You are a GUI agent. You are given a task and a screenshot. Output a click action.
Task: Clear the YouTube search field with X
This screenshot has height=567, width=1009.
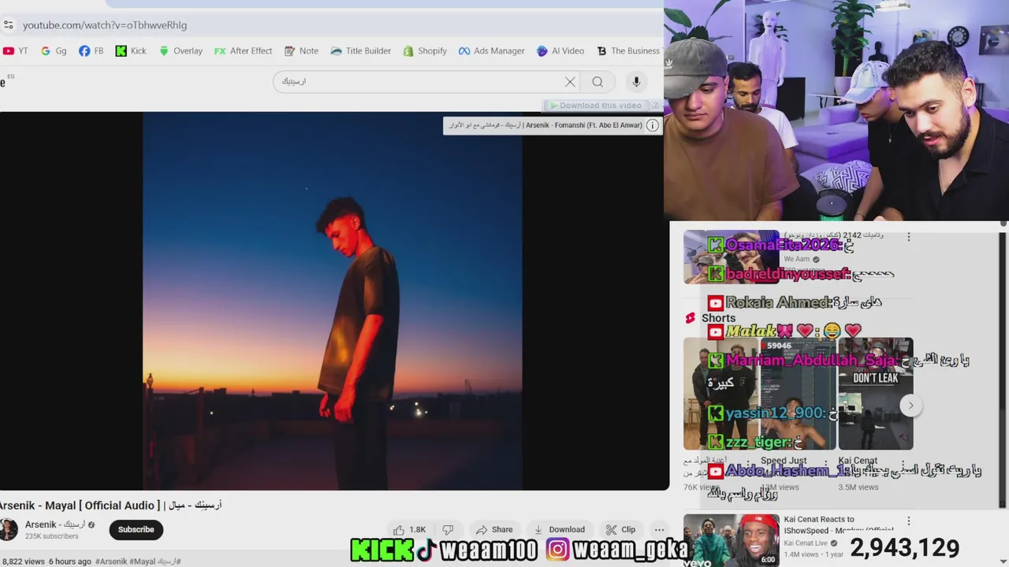[570, 82]
